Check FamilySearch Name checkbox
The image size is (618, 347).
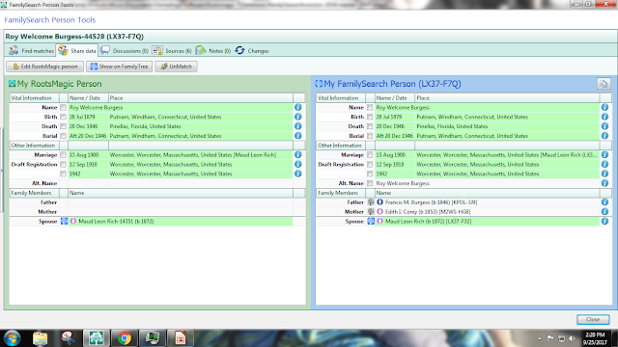click(x=370, y=107)
